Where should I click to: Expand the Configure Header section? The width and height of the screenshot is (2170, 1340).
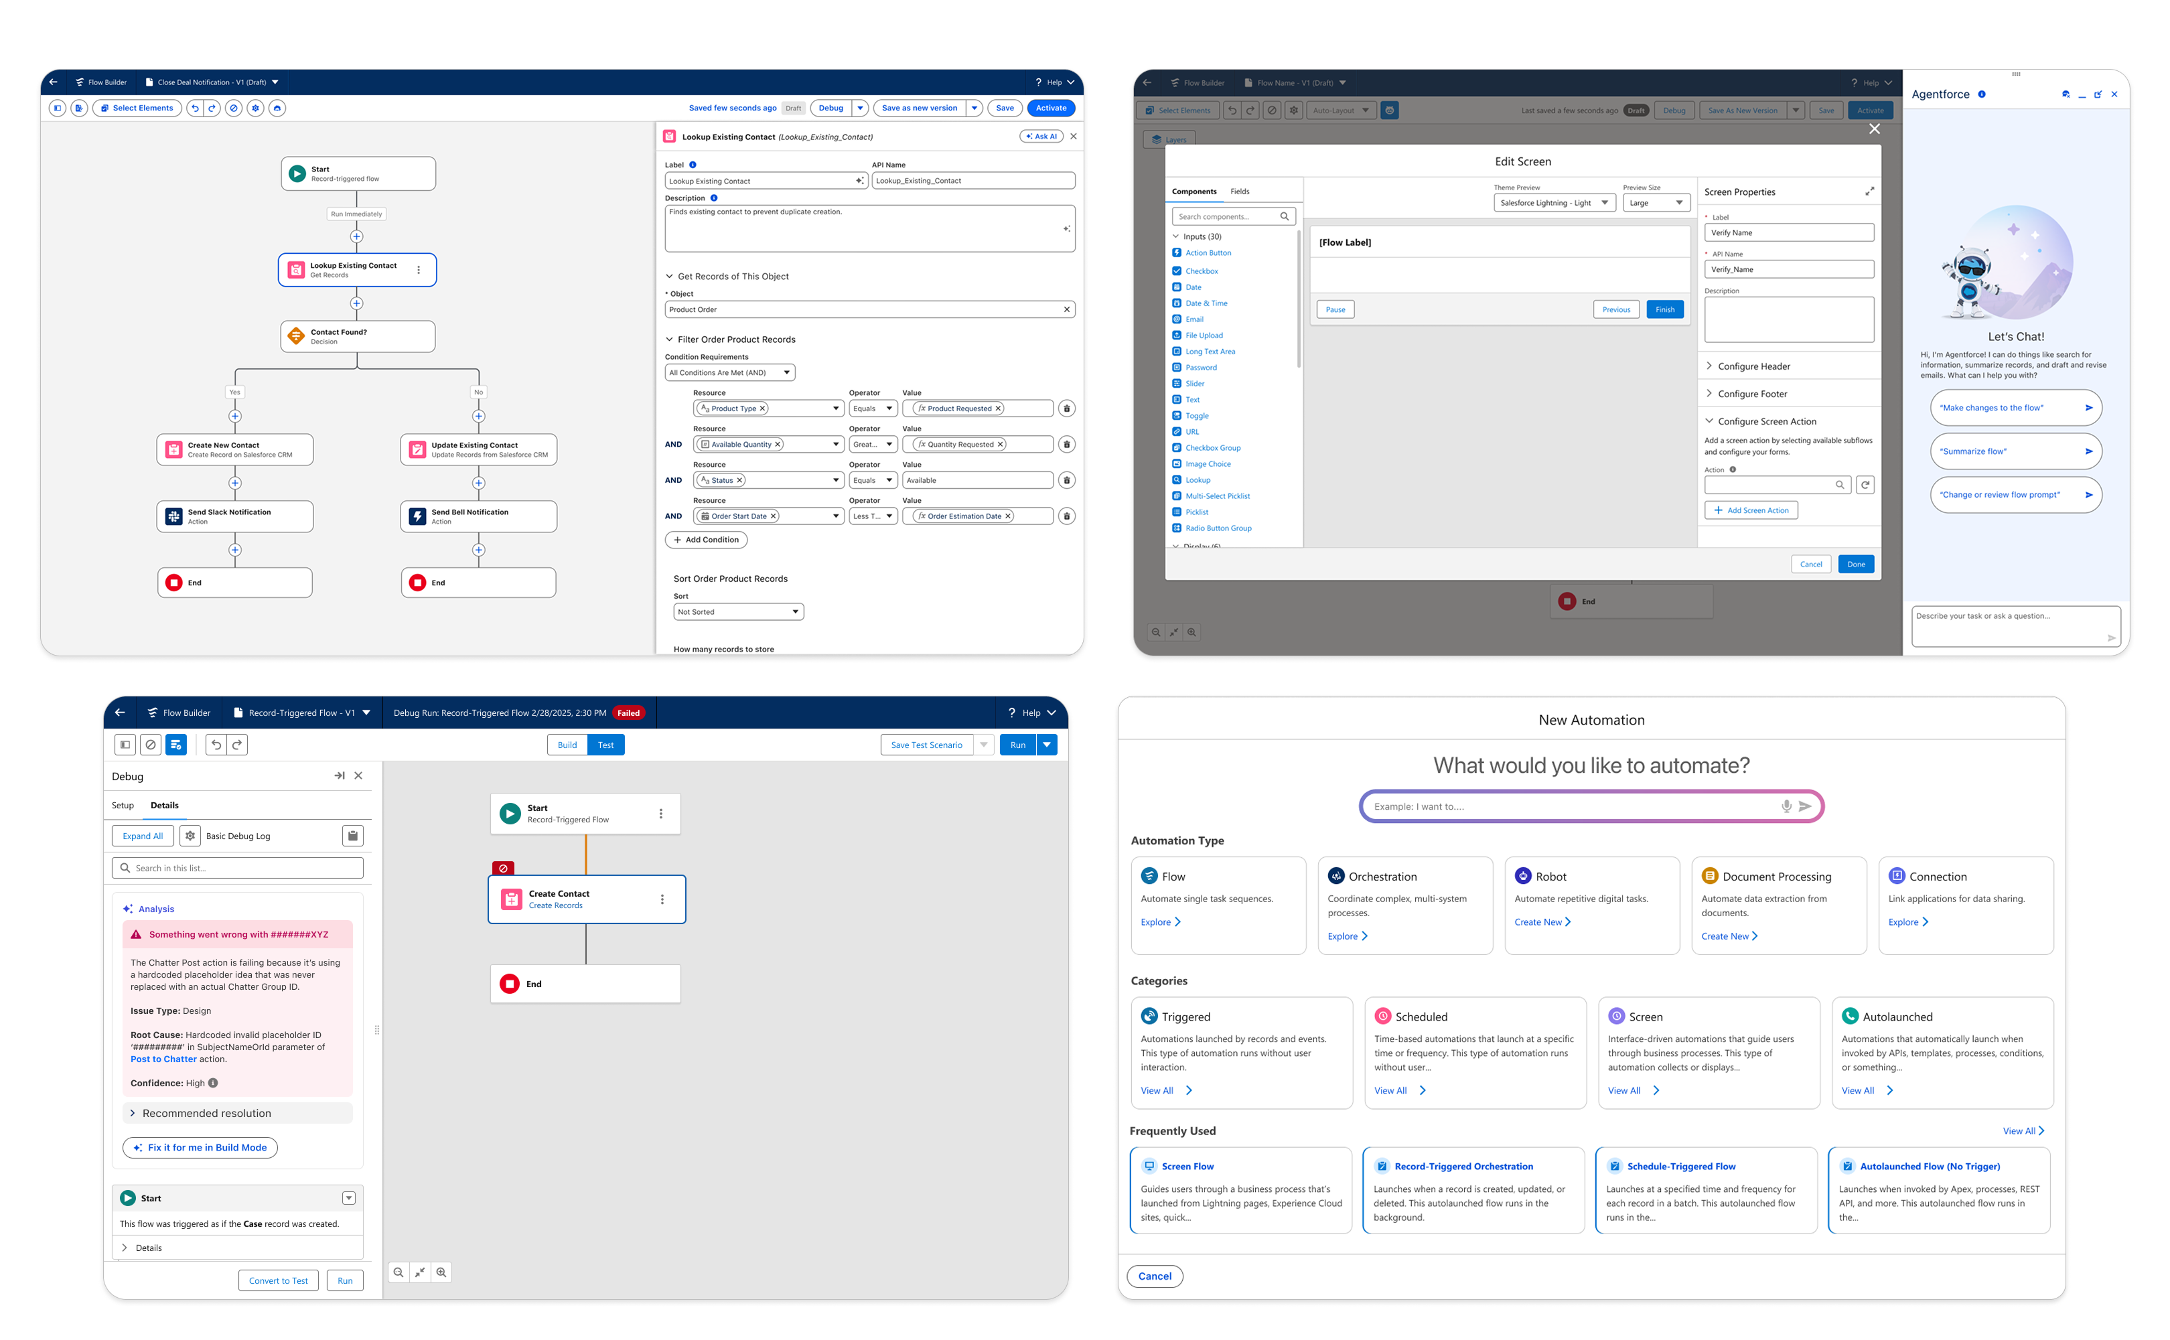(1788, 366)
